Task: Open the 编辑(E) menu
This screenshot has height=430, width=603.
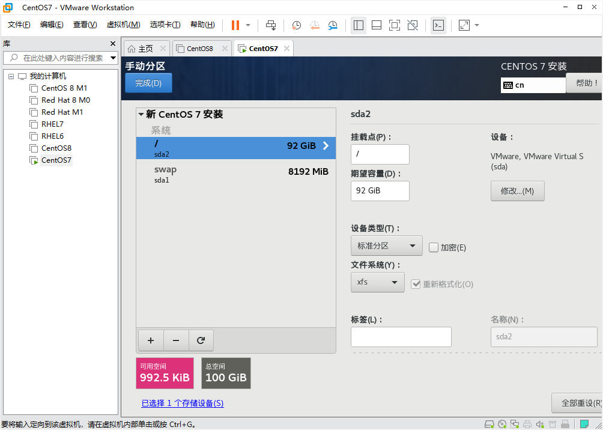Action: tap(52, 25)
